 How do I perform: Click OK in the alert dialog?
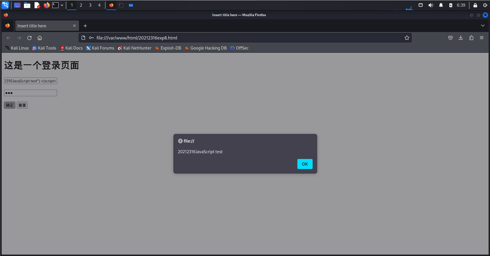coord(305,164)
